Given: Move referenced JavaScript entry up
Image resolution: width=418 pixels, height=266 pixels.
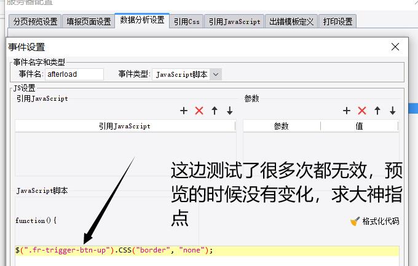Looking at the screenshot, I should click(215, 111).
